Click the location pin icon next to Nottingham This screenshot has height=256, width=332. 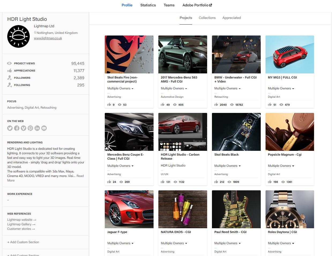(35, 33)
